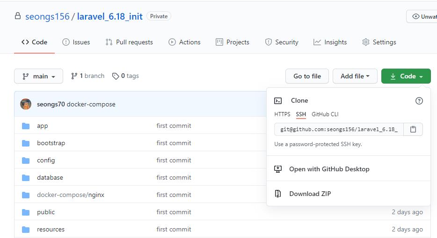Select the SSH clone option
The height and width of the screenshot is (238, 437).
tap(301, 114)
